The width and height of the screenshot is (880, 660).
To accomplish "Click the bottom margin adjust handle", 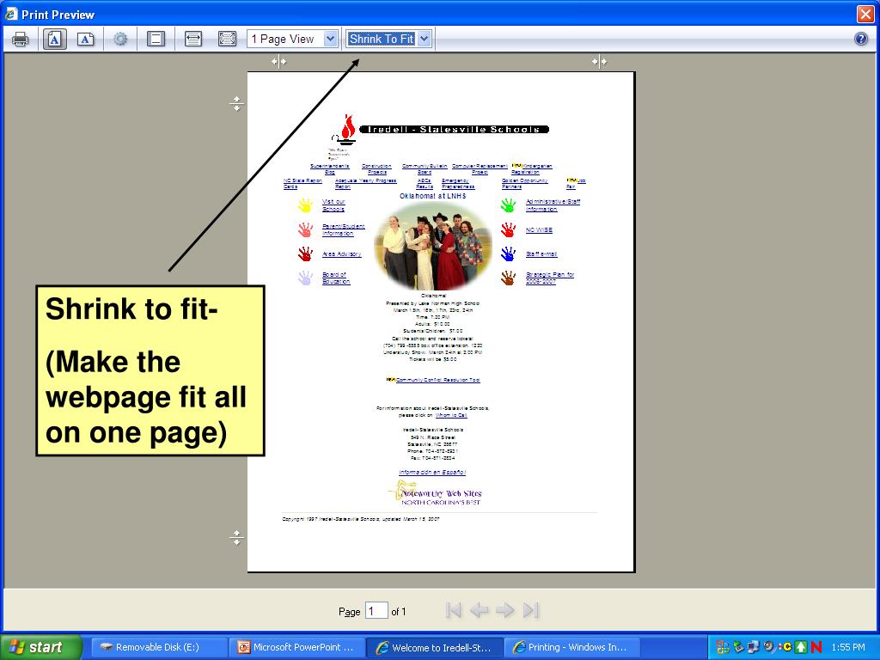I will click(x=236, y=538).
